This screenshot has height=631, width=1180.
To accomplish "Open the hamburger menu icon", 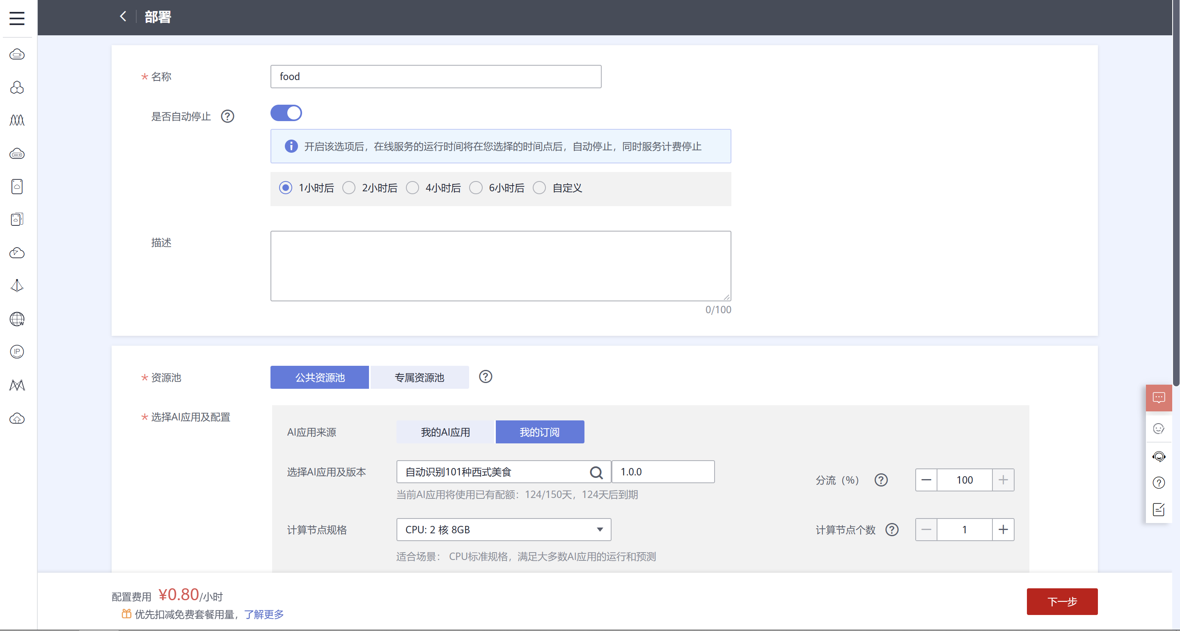I will click(17, 18).
